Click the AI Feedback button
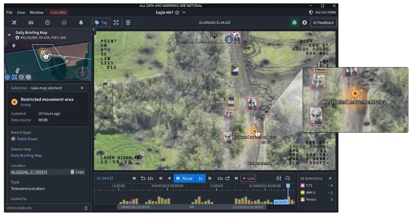The image size is (411, 217). 323,23
